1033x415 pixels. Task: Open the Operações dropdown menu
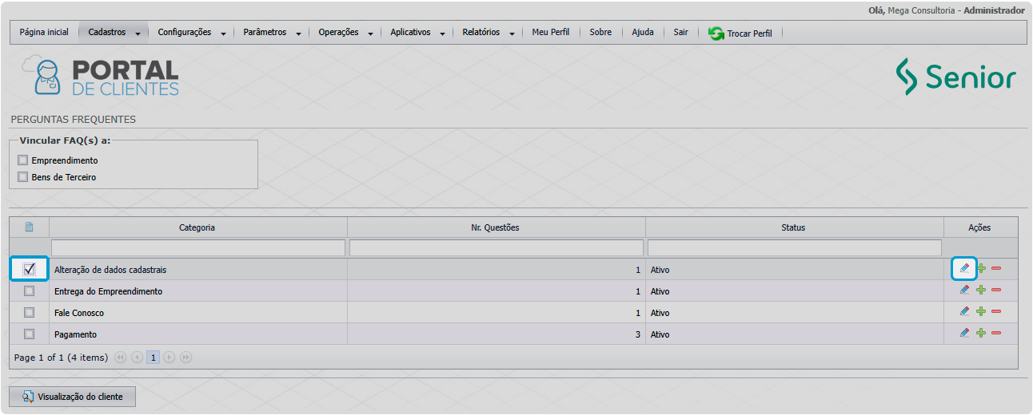(345, 33)
